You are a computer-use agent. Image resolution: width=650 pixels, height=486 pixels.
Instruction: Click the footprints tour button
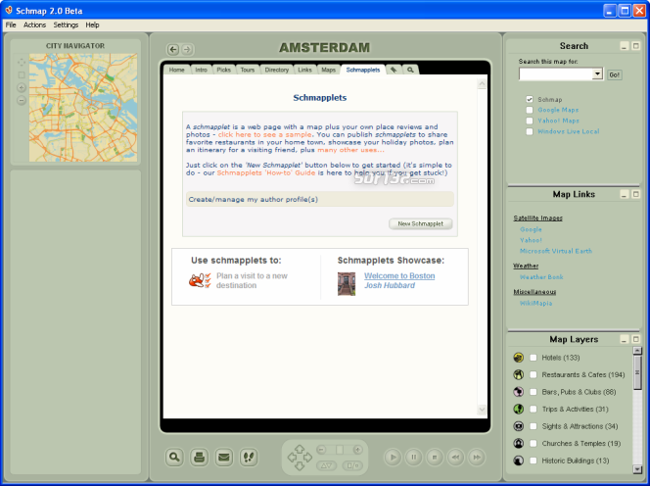249,458
